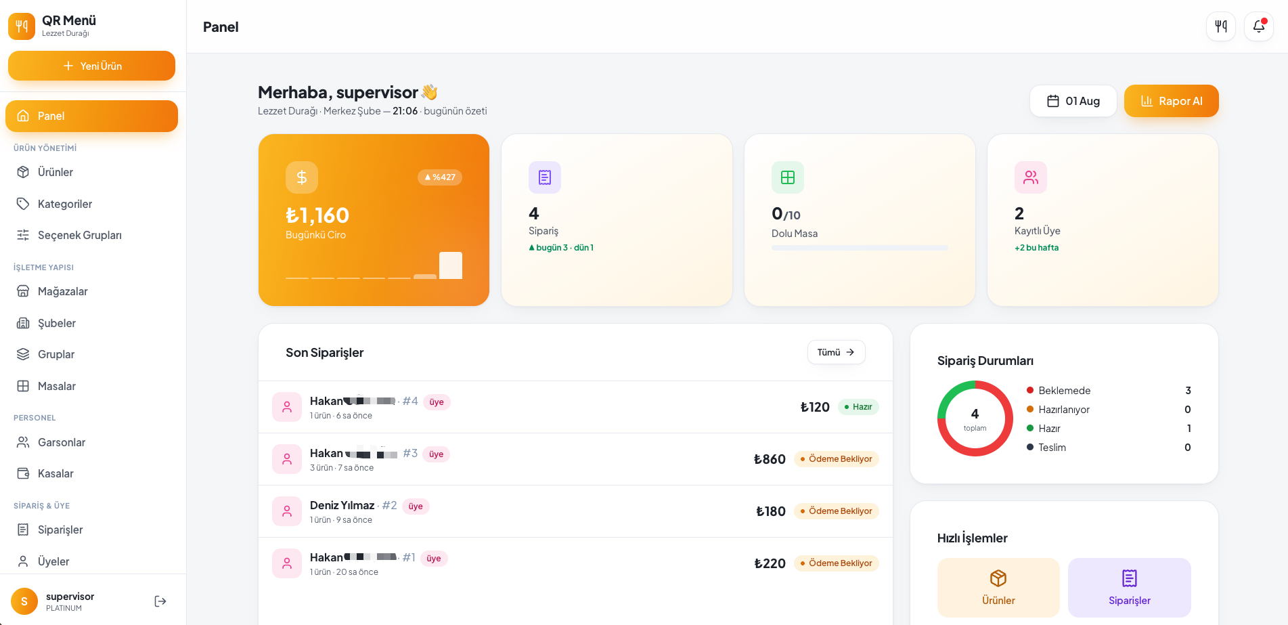
Task: Click the purple receipt Sipariş icon
Action: pyautogui.click(x=545, y=177)
